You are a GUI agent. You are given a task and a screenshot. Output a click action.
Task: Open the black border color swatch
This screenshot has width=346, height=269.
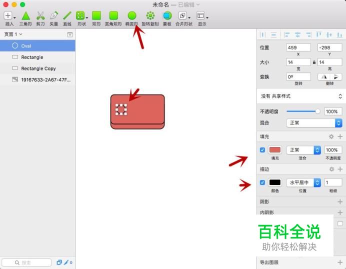pyautogui.click(x=275, y=182)
